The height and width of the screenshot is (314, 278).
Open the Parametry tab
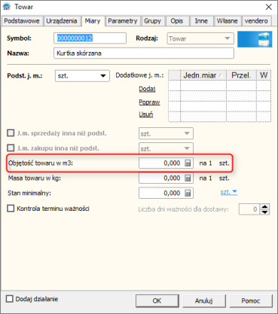click(123, 21)
